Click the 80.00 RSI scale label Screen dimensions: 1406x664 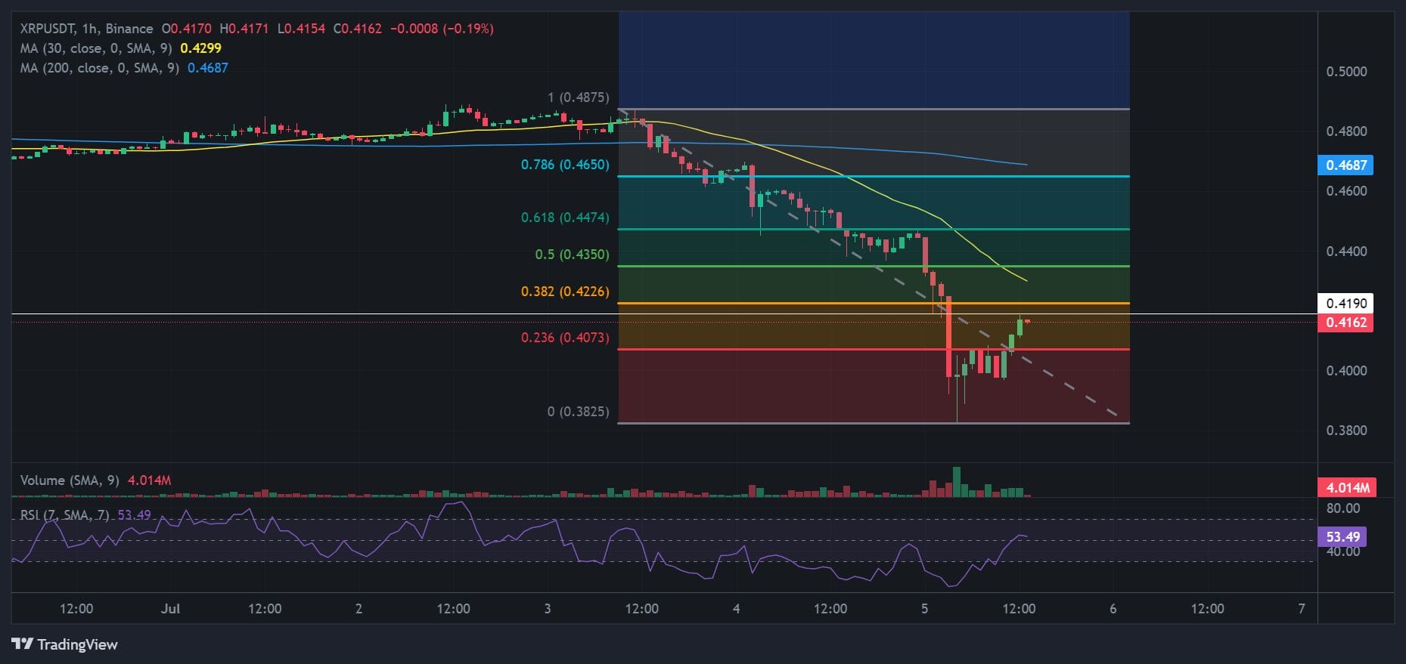(x=1343, y=508)
